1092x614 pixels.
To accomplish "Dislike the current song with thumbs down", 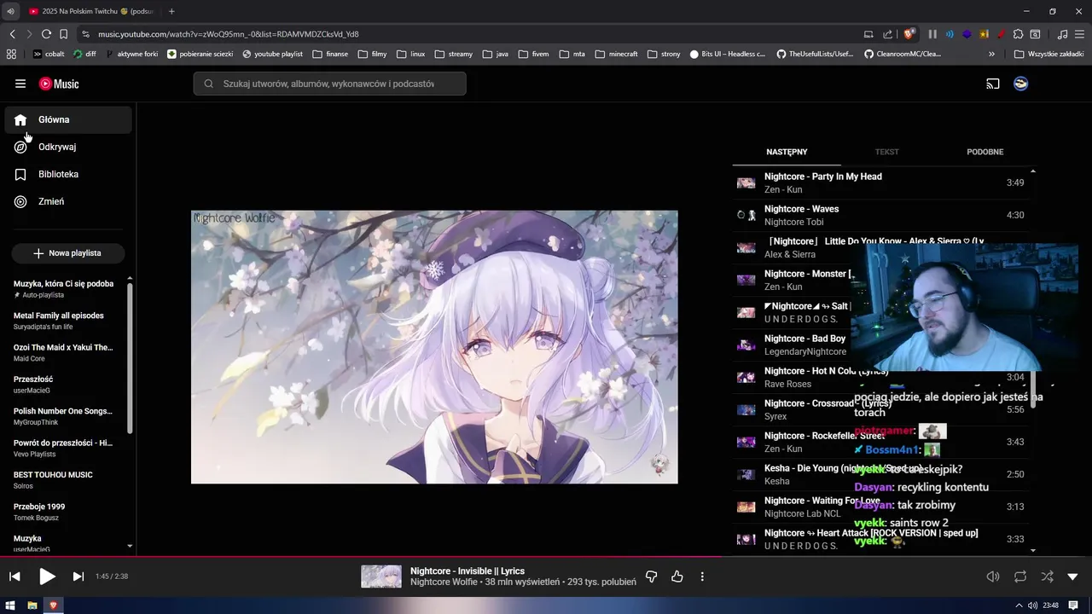I will [x=651, y=576].
